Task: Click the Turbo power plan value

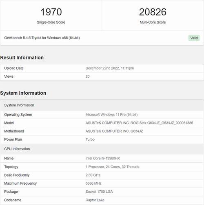Action: click(90, 140)
